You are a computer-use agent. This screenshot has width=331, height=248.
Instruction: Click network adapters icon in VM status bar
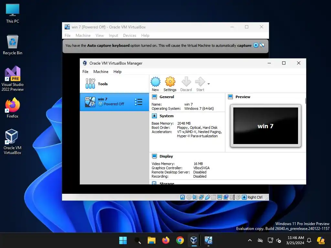pyautogui.click(x=201, y=197)
